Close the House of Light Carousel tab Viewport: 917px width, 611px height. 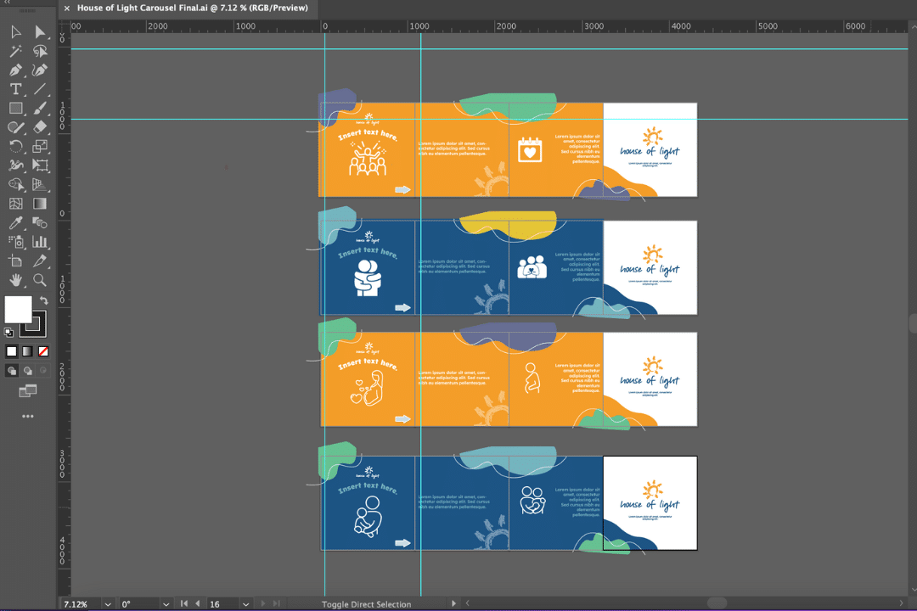[67, 8]
